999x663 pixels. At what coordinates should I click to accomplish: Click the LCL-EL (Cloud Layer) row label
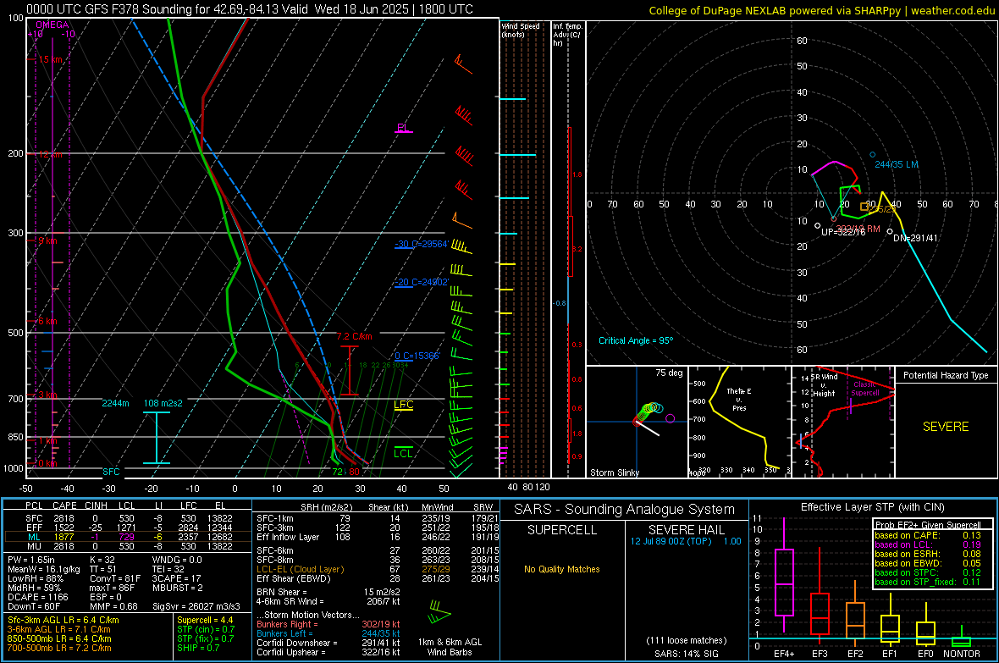pos(300,569)
